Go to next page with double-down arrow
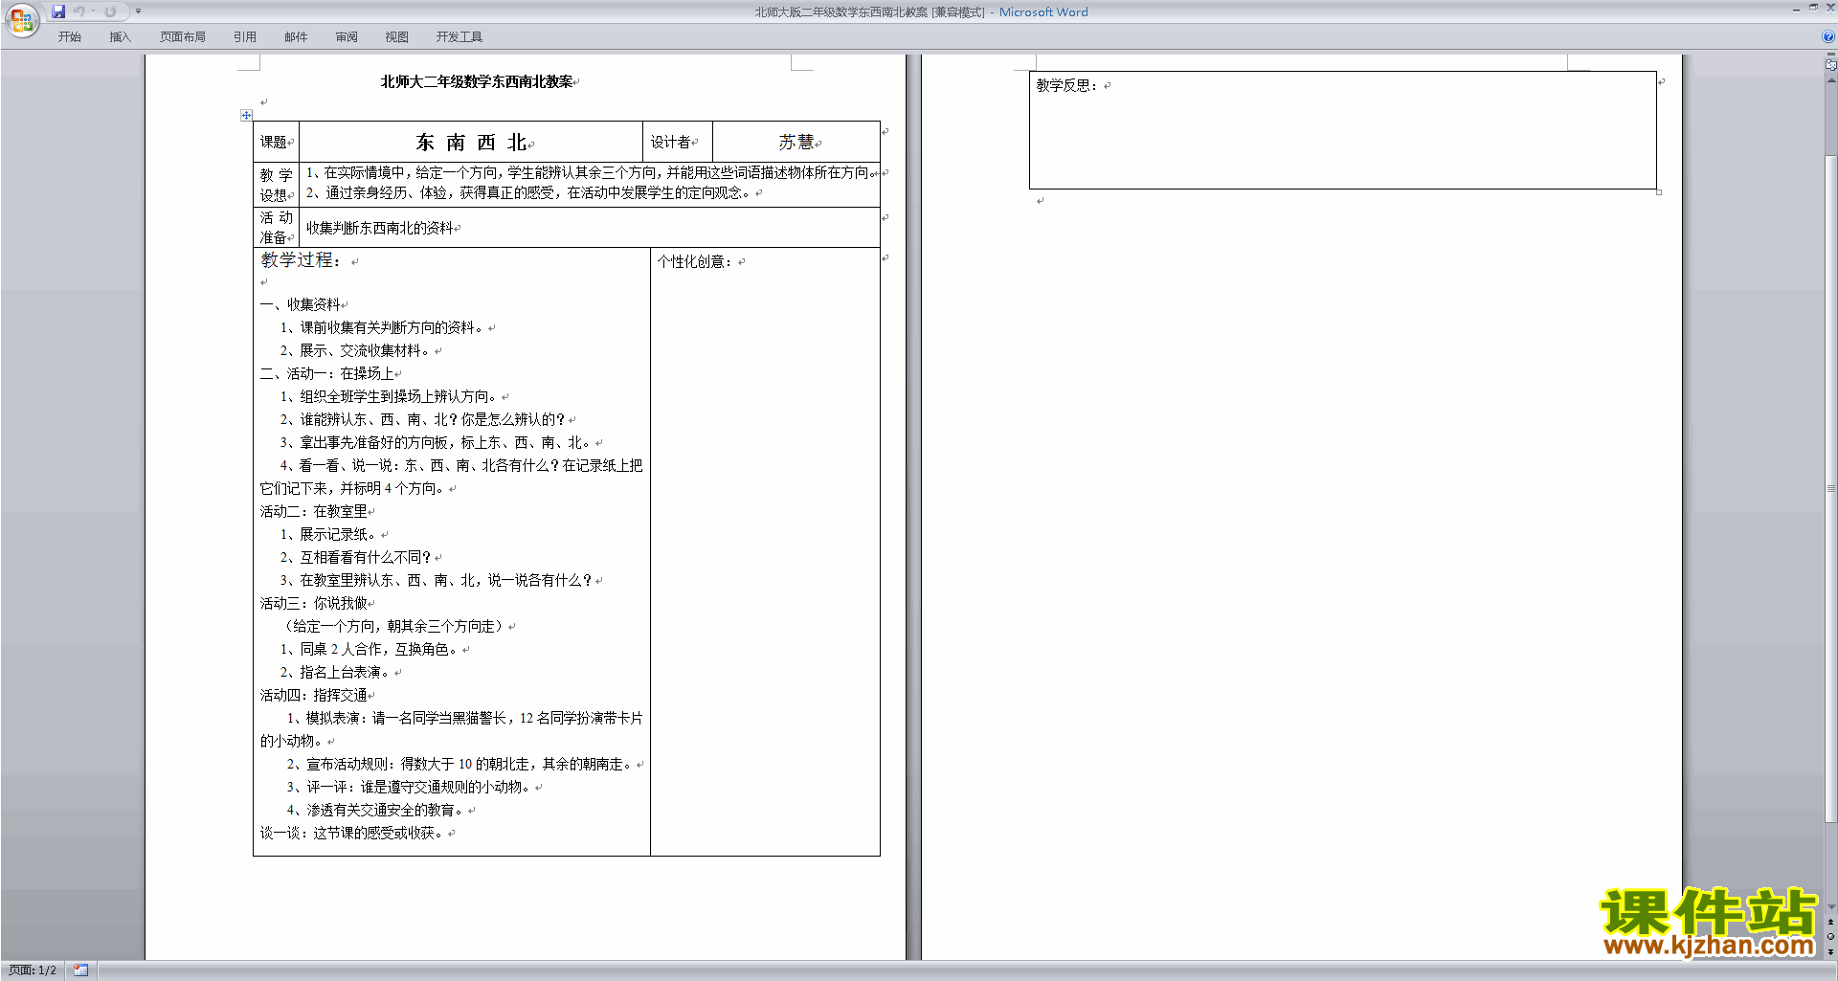The height and width of the screenshot is (981, 1838). pyautogui.click(x=1830, y=952)
